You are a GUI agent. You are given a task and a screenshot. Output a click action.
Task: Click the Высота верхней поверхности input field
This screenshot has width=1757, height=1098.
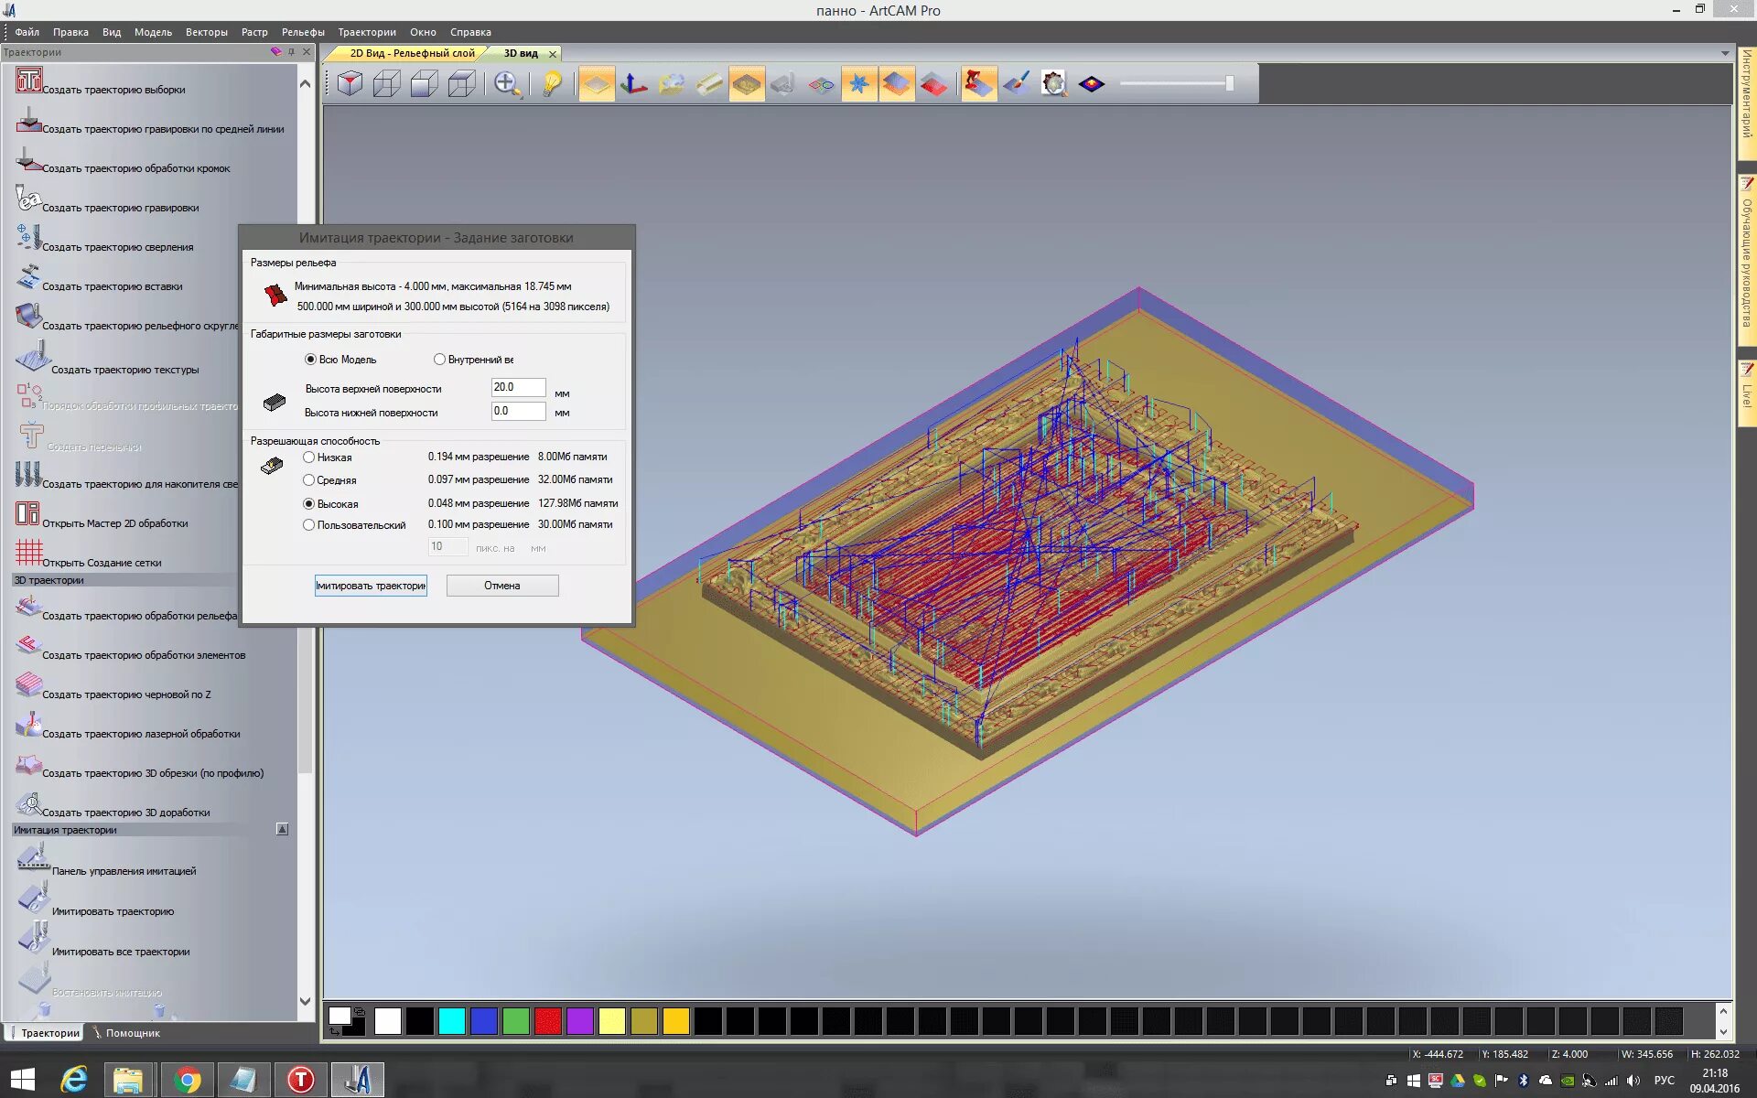coord(518,387)
